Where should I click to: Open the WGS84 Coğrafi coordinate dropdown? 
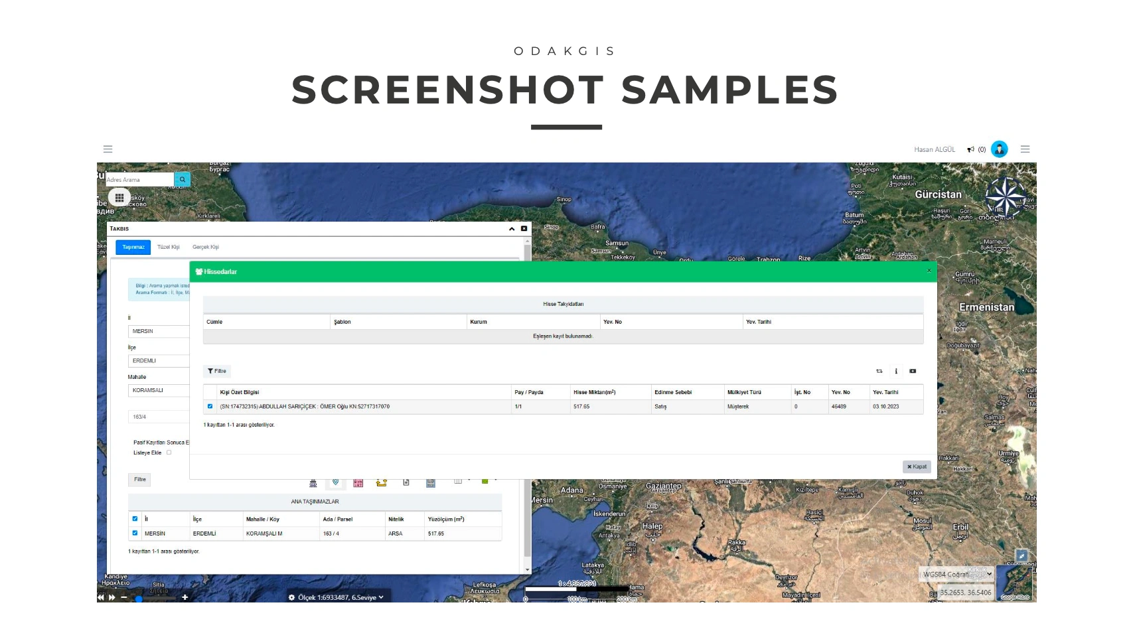pyautogui.click(x=956, y=575)
